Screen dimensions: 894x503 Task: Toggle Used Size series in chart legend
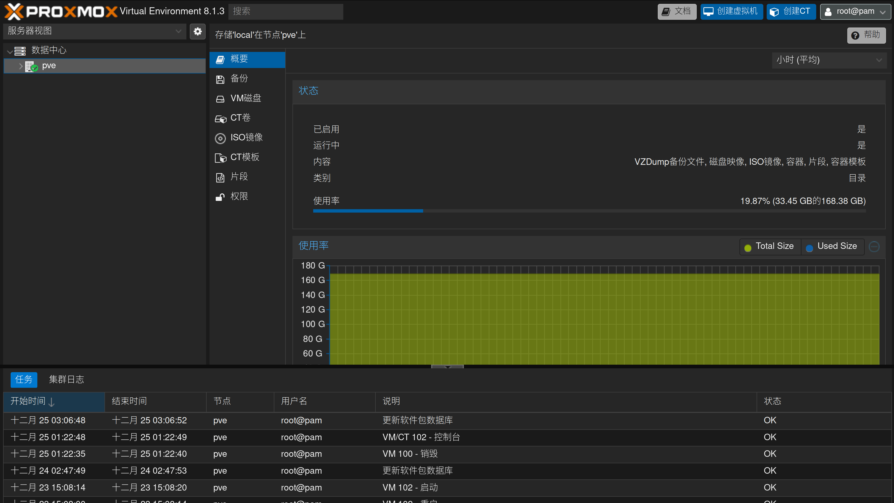832,247
